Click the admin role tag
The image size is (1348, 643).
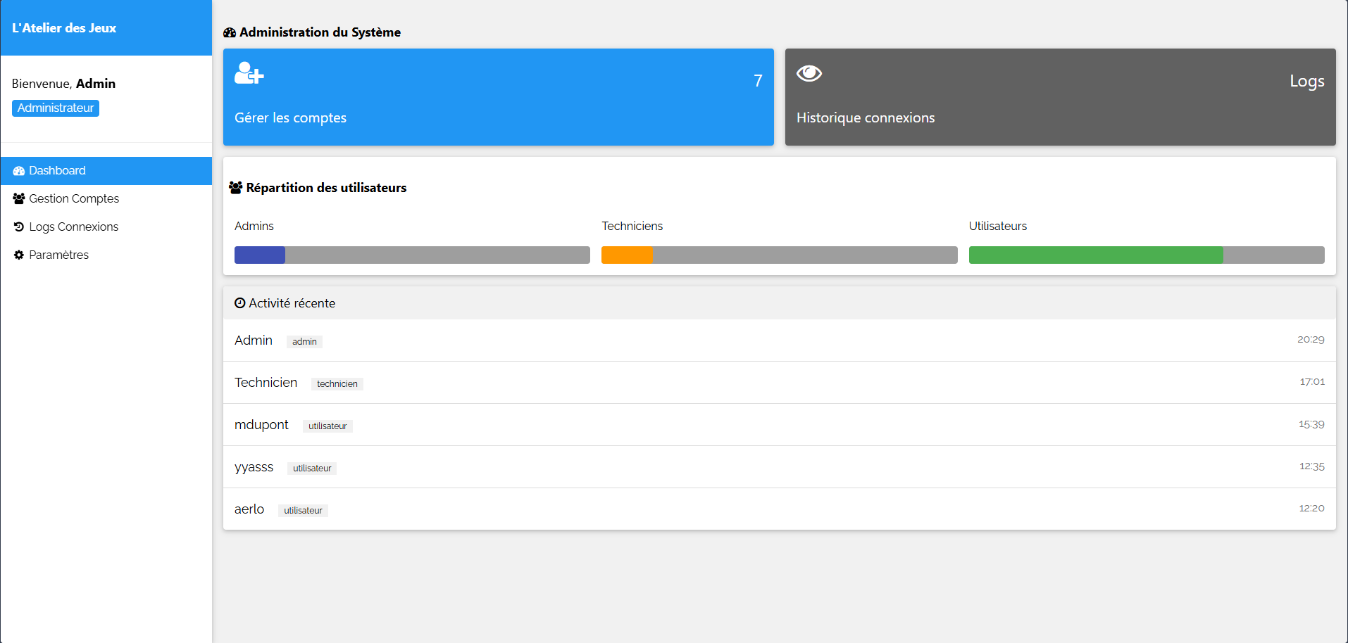click(x=304, y=342)
